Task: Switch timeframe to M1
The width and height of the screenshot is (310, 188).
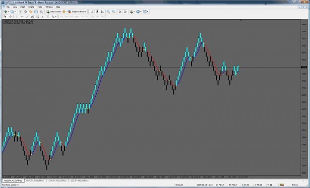Action: pos(61,16)
